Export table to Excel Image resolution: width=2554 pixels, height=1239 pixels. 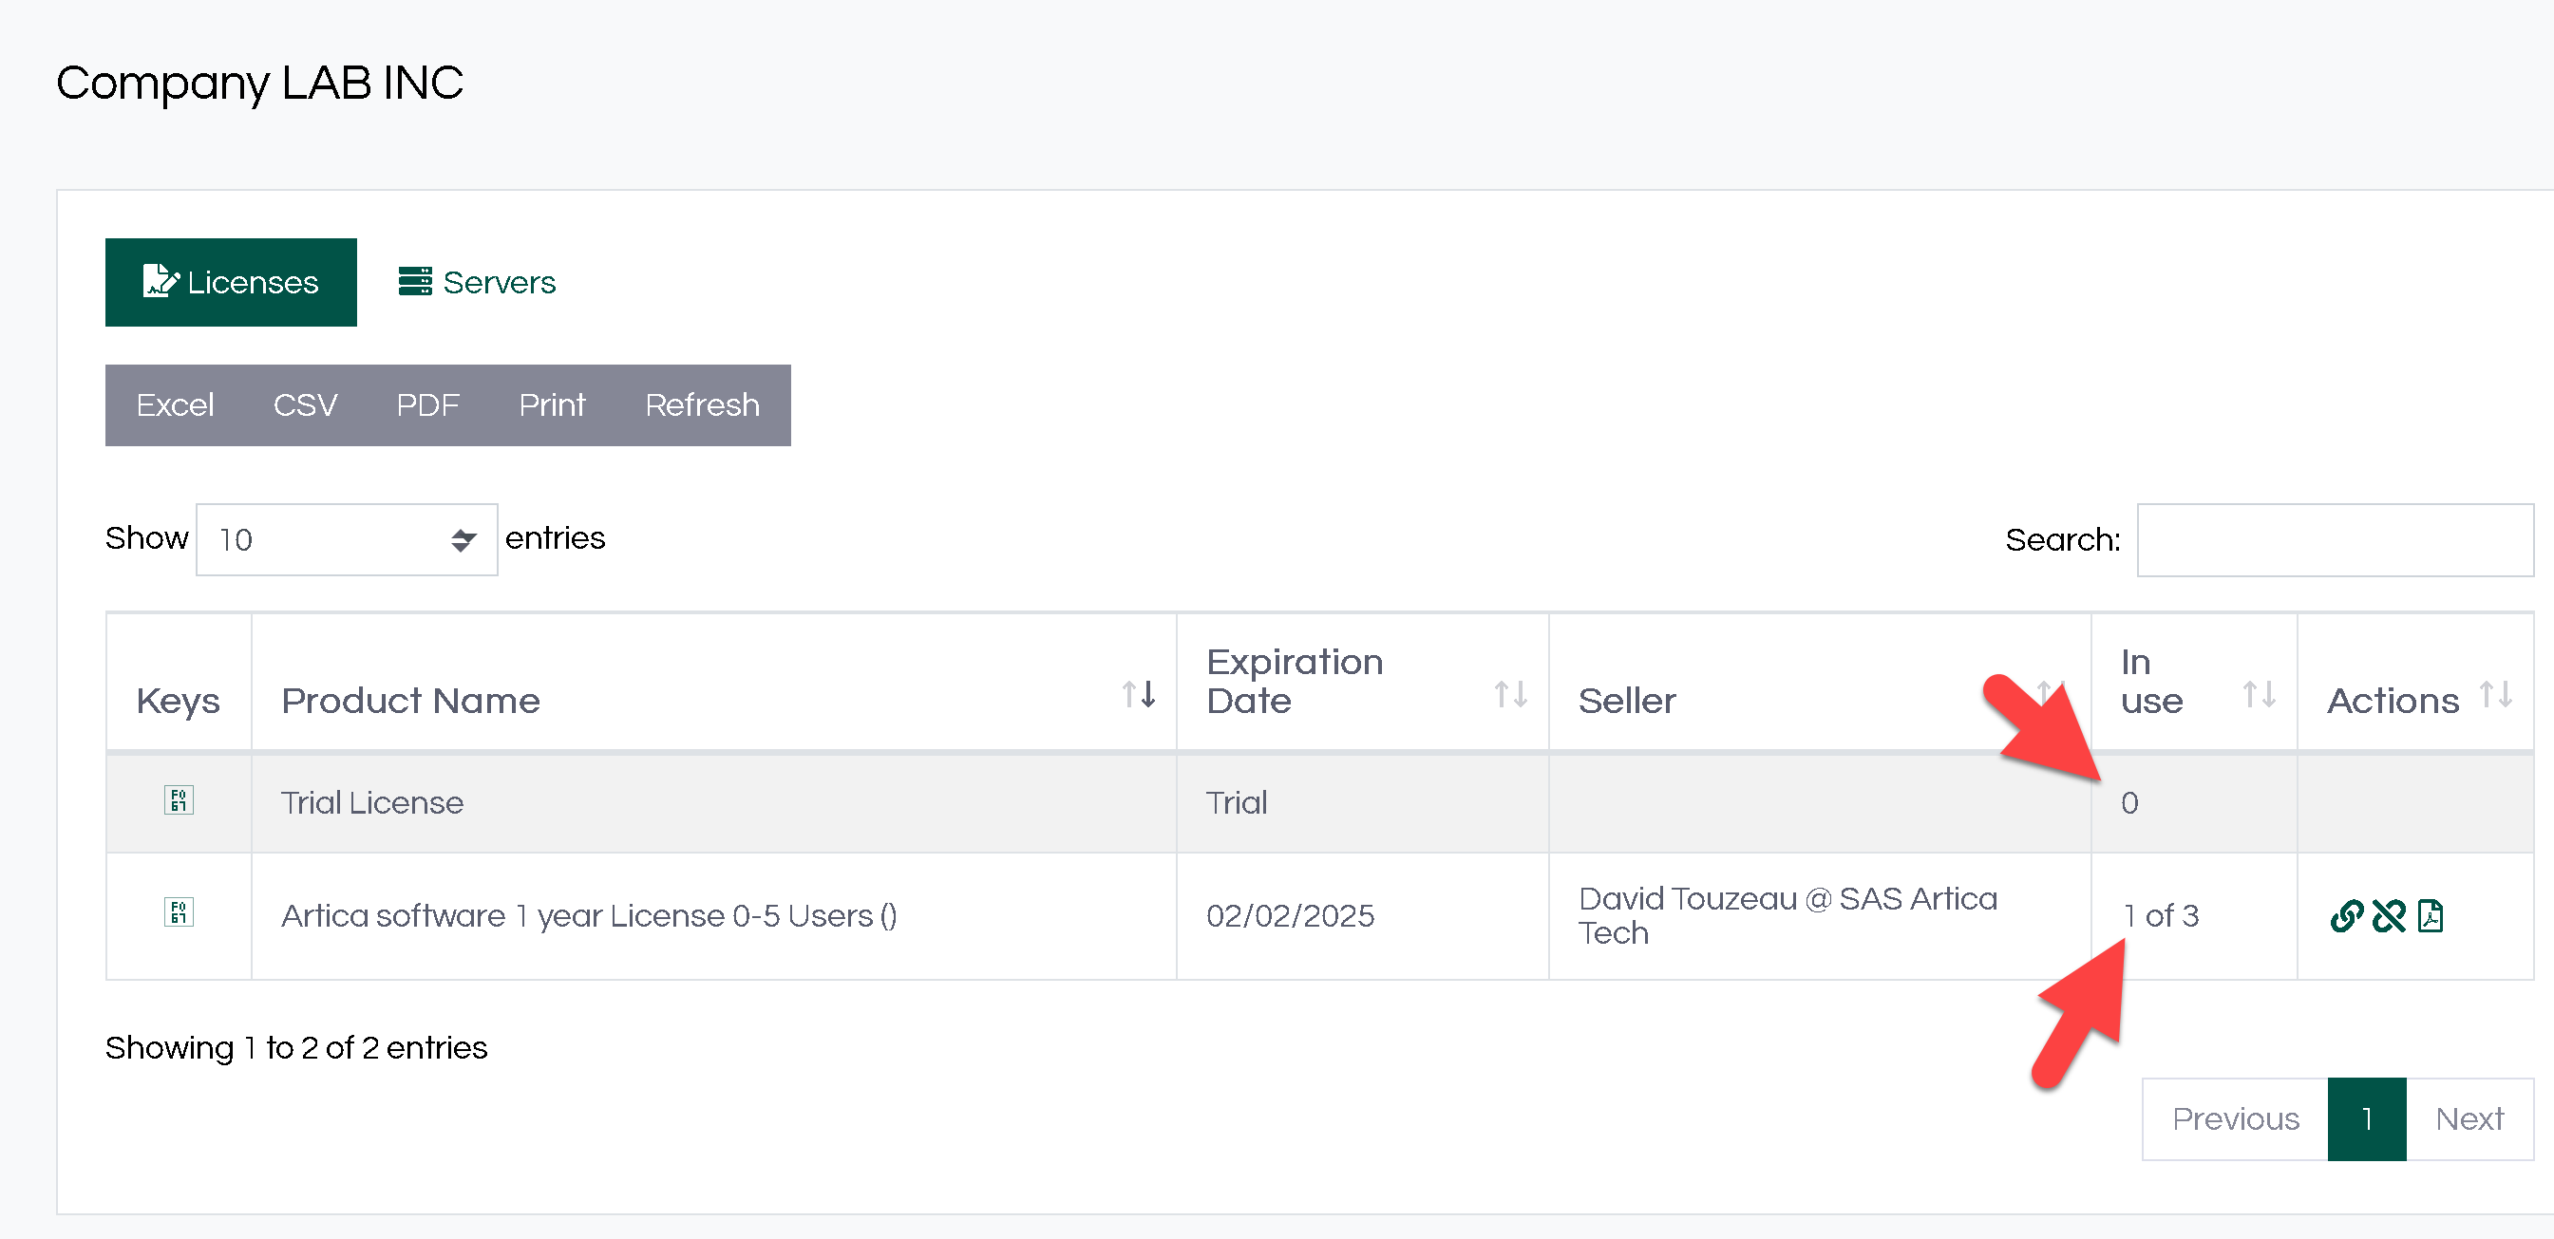point(175,405)
